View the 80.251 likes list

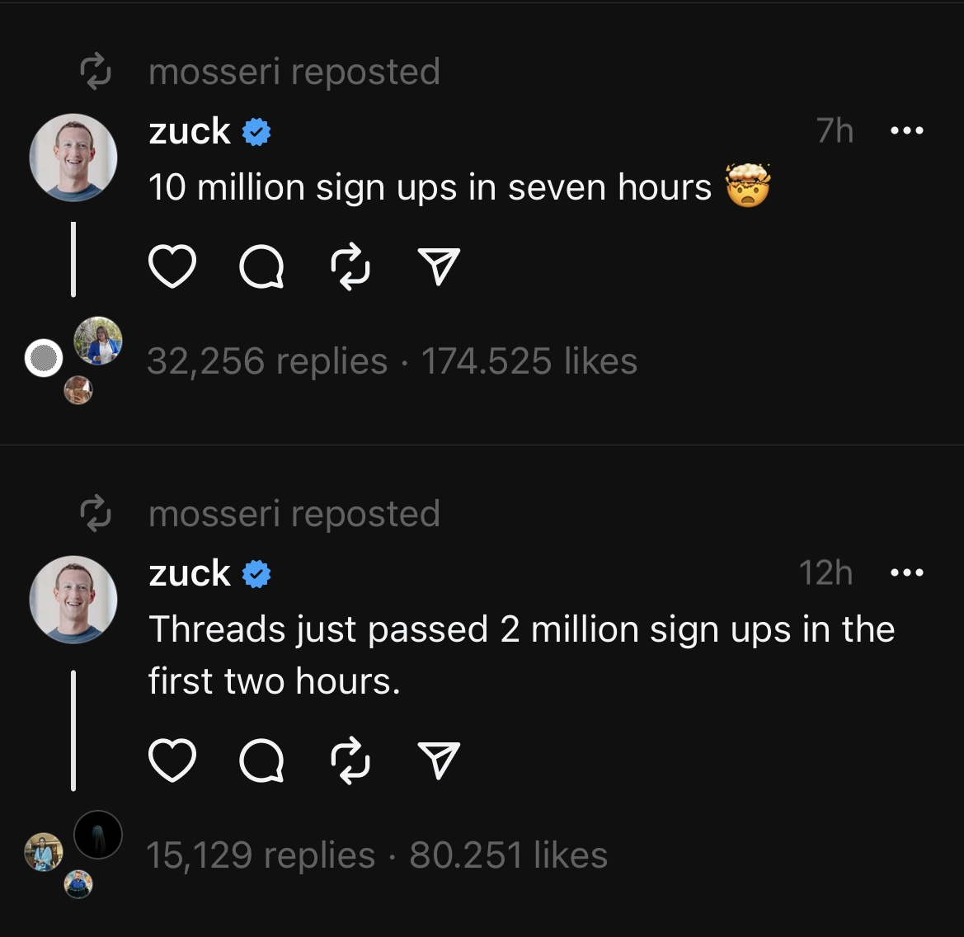pos(509,855)
